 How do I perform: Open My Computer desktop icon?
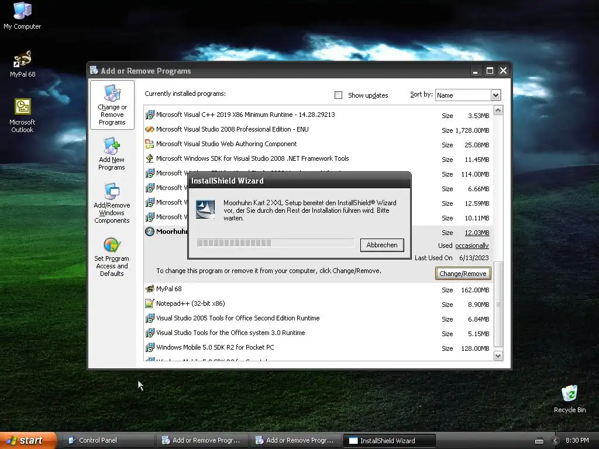point(22,15)
